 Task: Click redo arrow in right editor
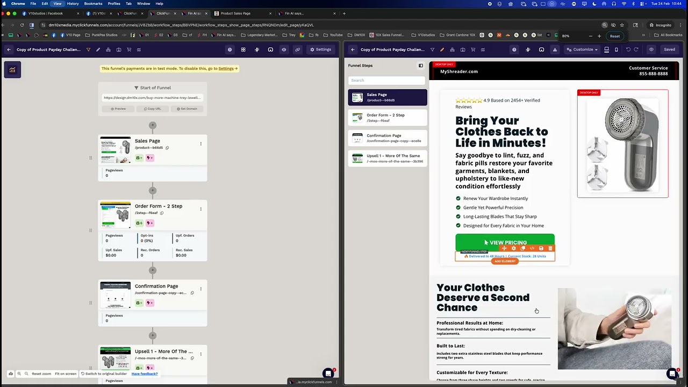[x=636, y=49]
